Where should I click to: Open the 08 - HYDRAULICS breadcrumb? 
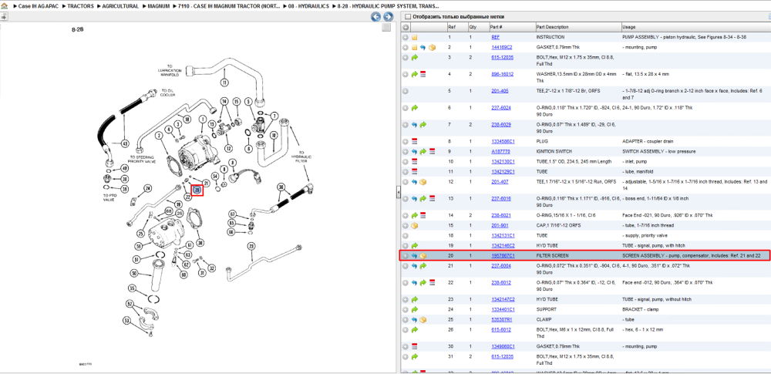coord(309,6)
